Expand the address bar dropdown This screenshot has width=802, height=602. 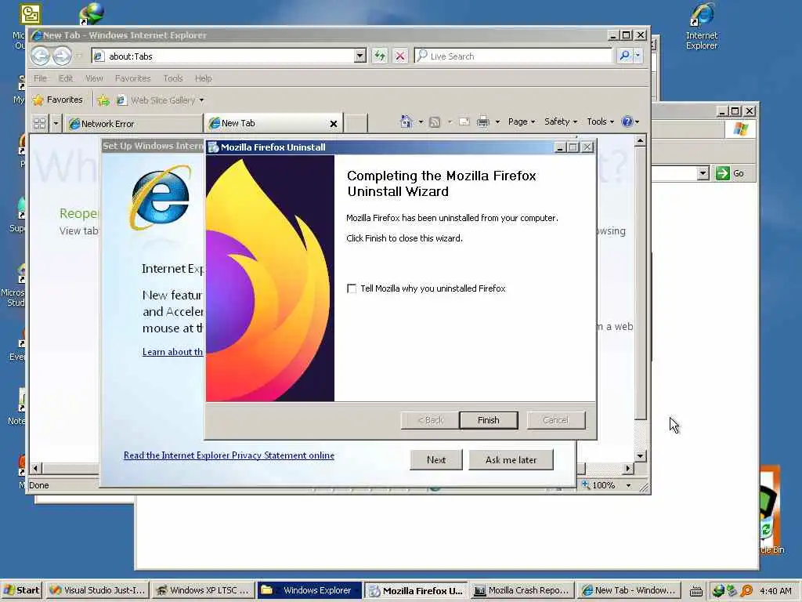click(x=360, y=56)
